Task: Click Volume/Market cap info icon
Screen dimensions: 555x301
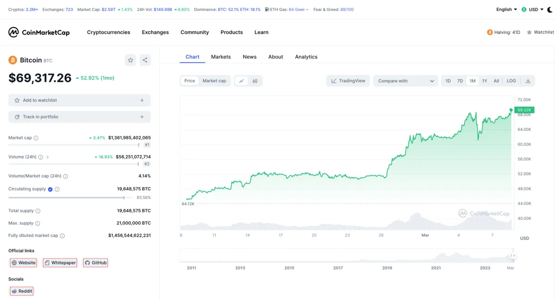Action: tap(66, 176)
